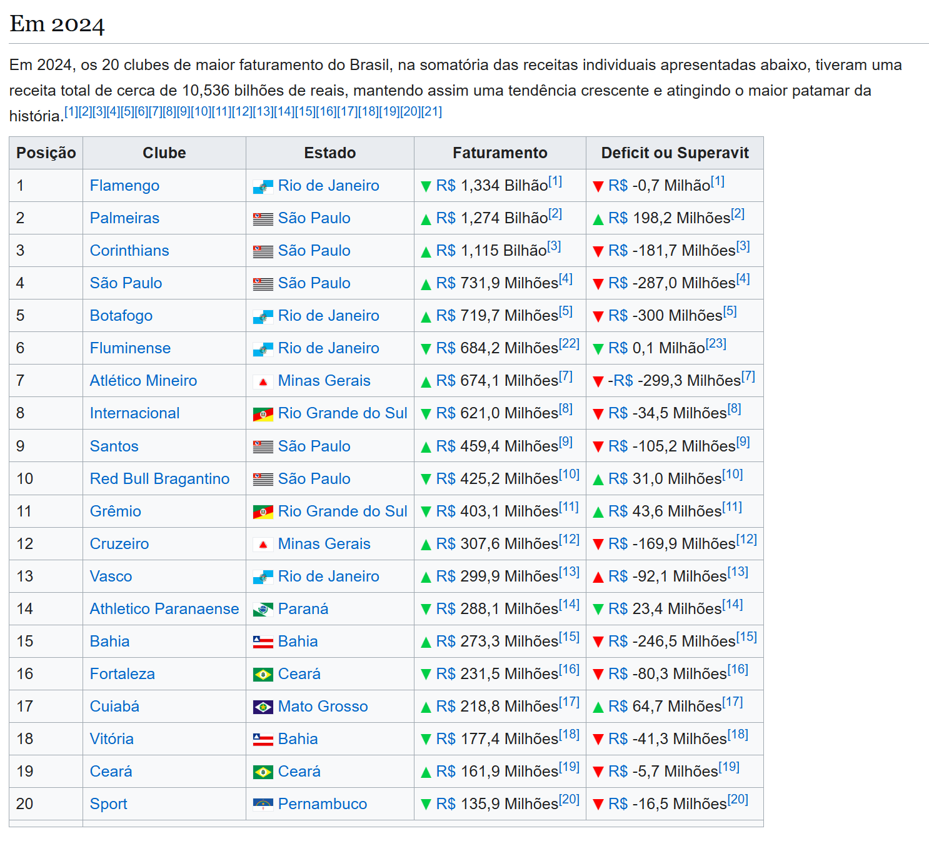Click the Bahia flag in Bahia club row
Screen dimensions: 929x841
point(263,642)
